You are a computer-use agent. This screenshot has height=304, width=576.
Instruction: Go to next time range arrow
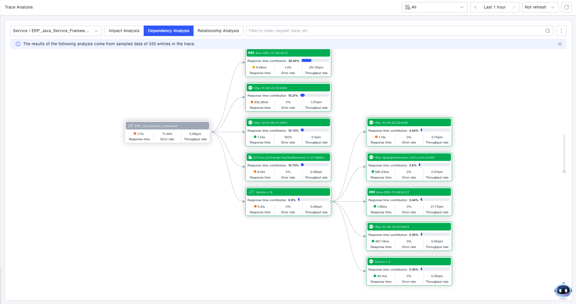[514, 7]
